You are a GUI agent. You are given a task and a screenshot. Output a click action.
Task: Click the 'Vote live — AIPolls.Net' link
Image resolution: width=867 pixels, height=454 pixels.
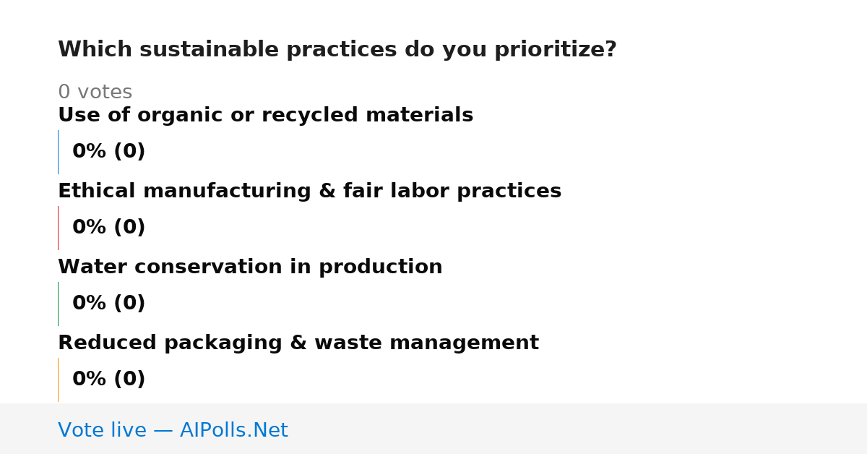click(x=173, y=431)
